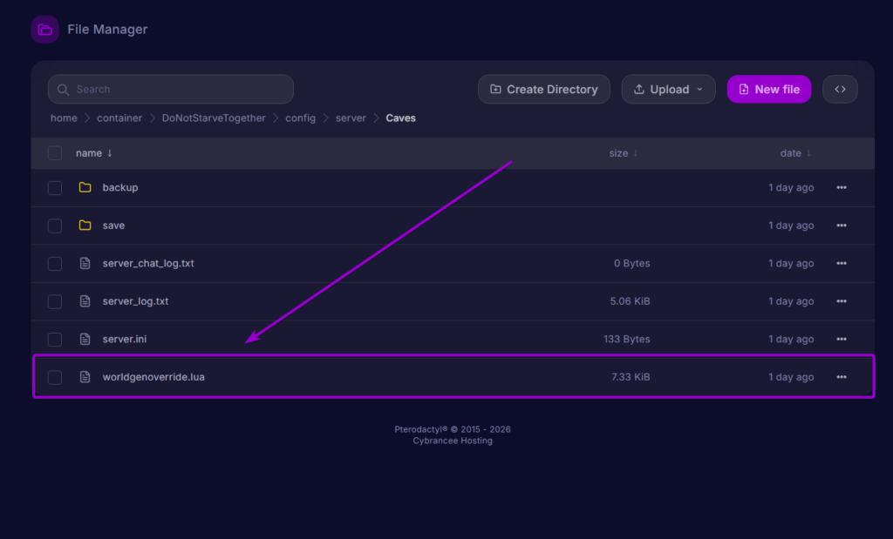Click the 5.06 KiB size value
This screenshot has height=539, width=893.
pos(630,301)
